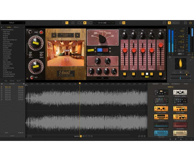
Task: Switch to the Global presets tab
Action: tap(9, 27)
